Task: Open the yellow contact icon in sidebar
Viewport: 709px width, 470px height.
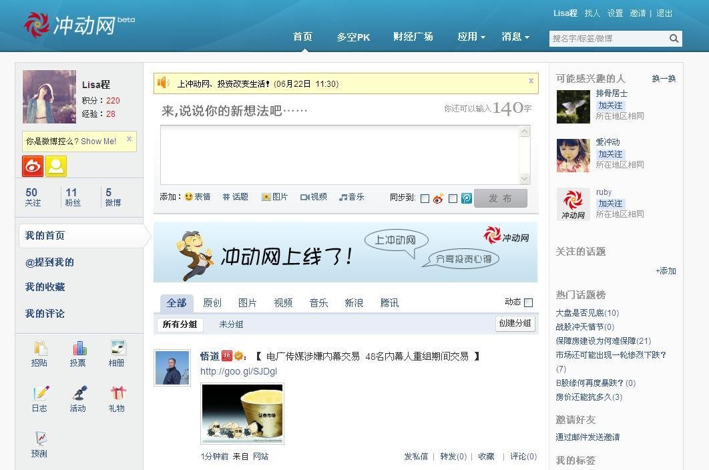Action: [x=56, y=166]
